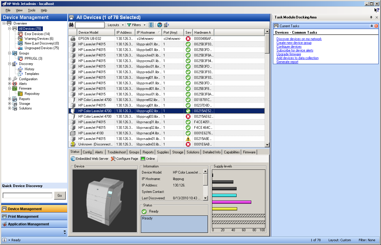Click the Quick Device Discovery input field
This screenshot has height=245, width=381.
[28, 196]
